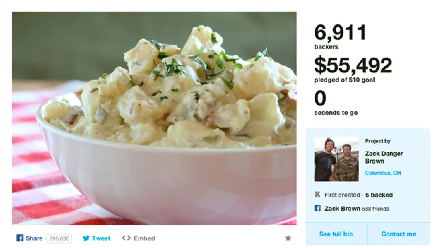Click the Twitter bird icon

tap(86, 238)
